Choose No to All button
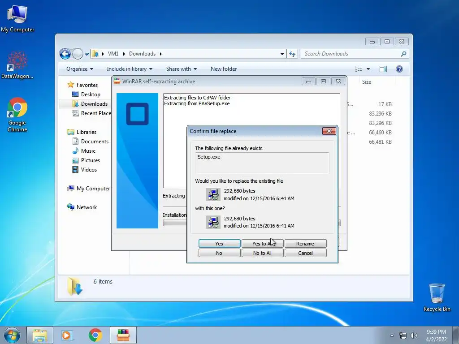Image resolution: width=459 pixels, height=344 pixels. click(x=262, y=253)
